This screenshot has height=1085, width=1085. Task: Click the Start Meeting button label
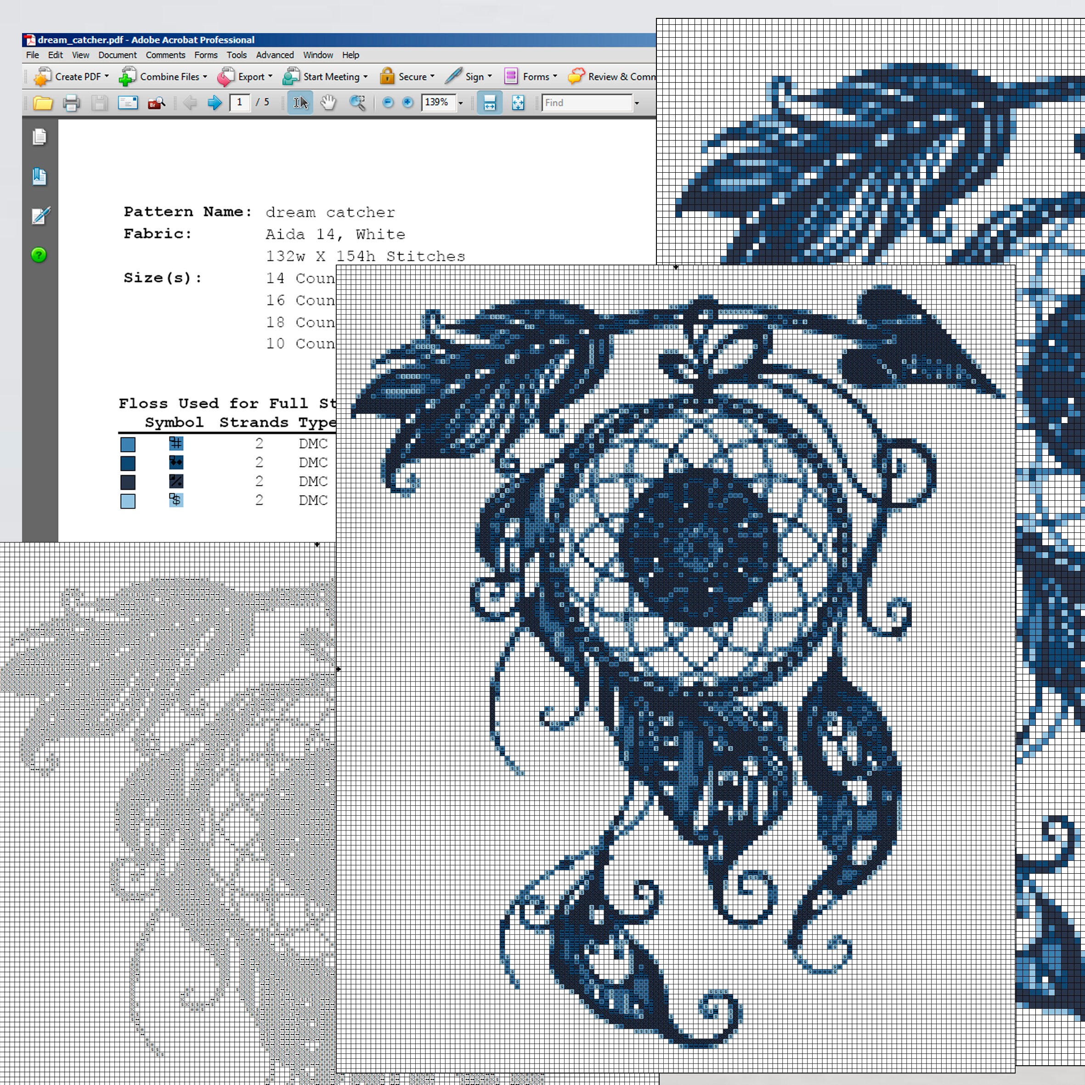click(x=331, y=77)
